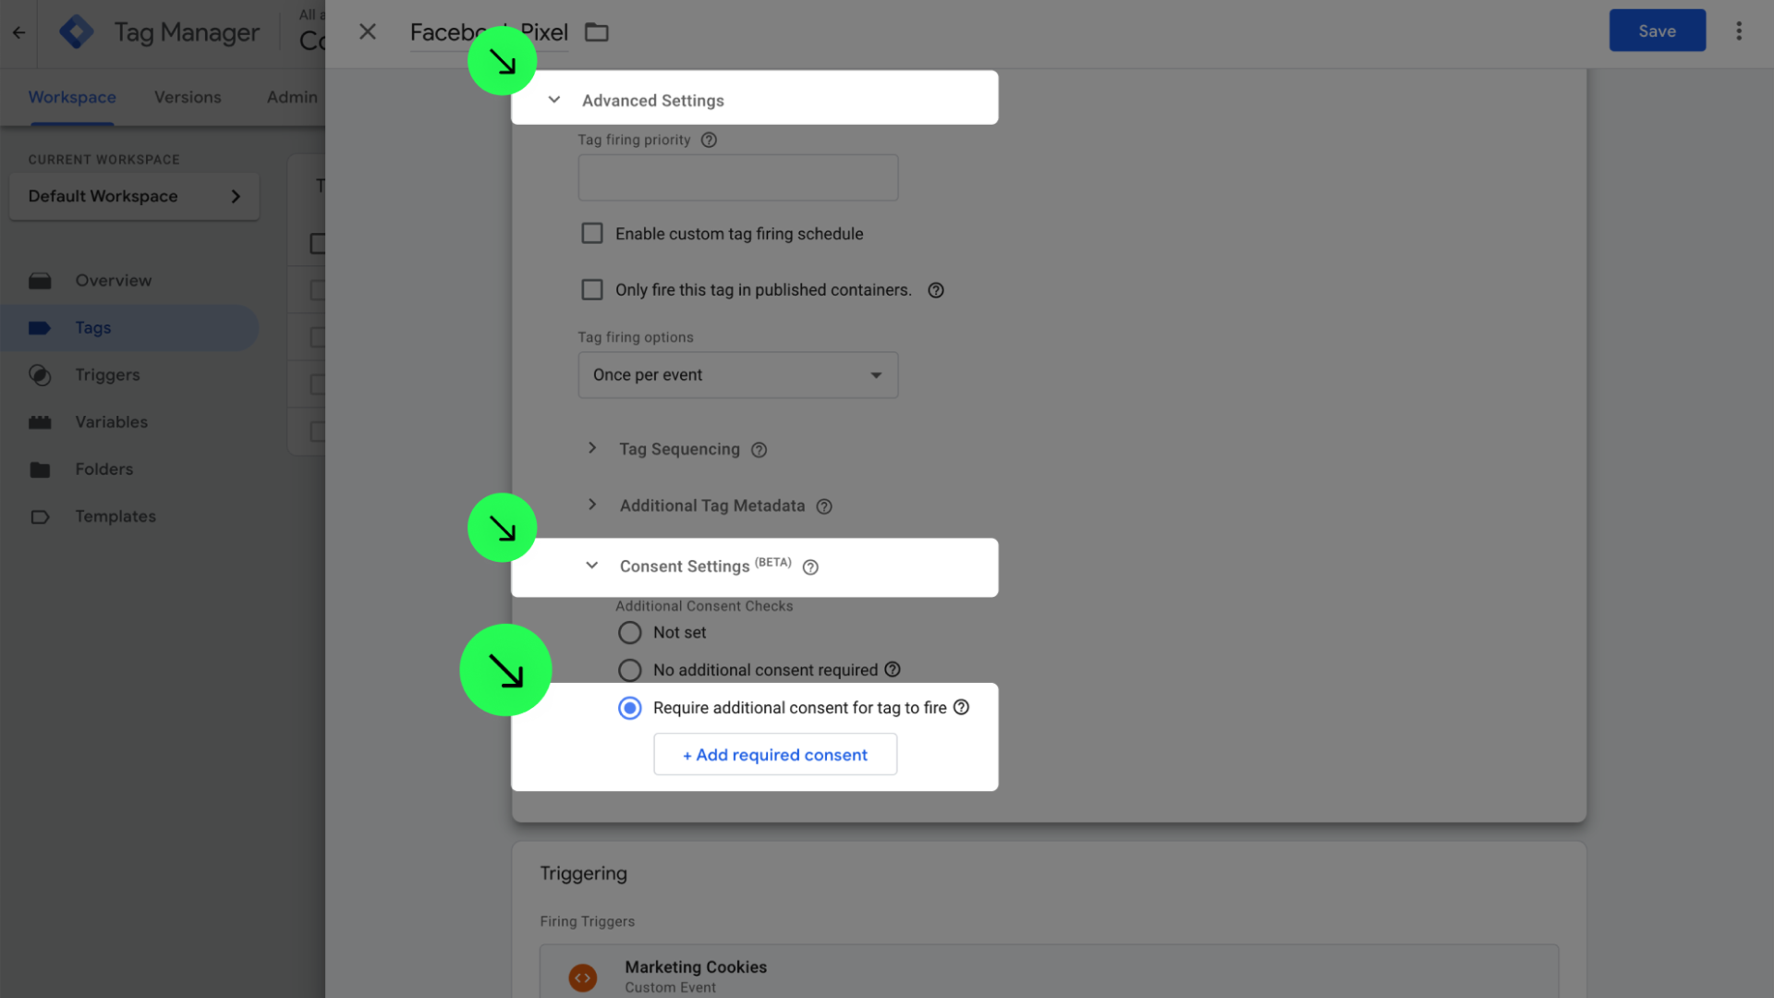
Task: Click the Additional Tag Metadata help icon
Action: coord(824,506)
